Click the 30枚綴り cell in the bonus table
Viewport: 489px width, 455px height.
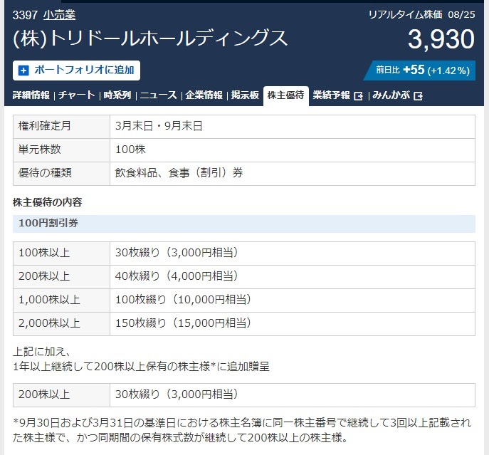click(x=293, y=395)
